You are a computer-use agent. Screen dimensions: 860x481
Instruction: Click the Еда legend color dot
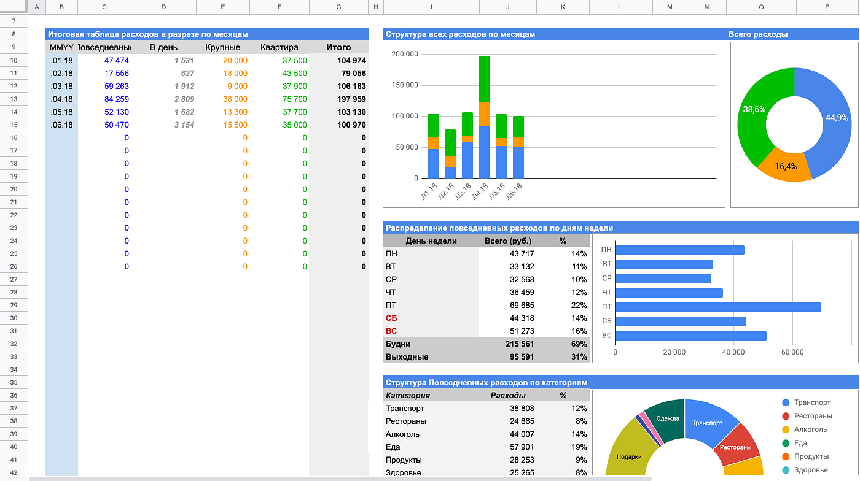[x=786, y=443]
